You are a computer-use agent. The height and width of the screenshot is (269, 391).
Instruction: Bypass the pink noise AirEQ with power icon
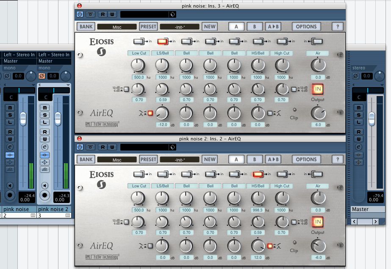coord(80,14)
